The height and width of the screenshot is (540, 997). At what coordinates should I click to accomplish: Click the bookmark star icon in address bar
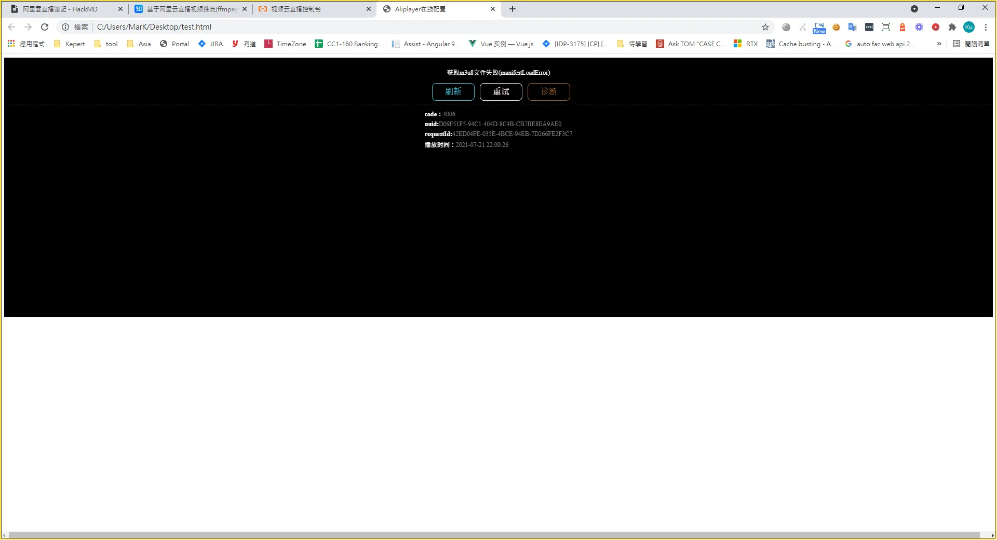click(x=765, y=27)
